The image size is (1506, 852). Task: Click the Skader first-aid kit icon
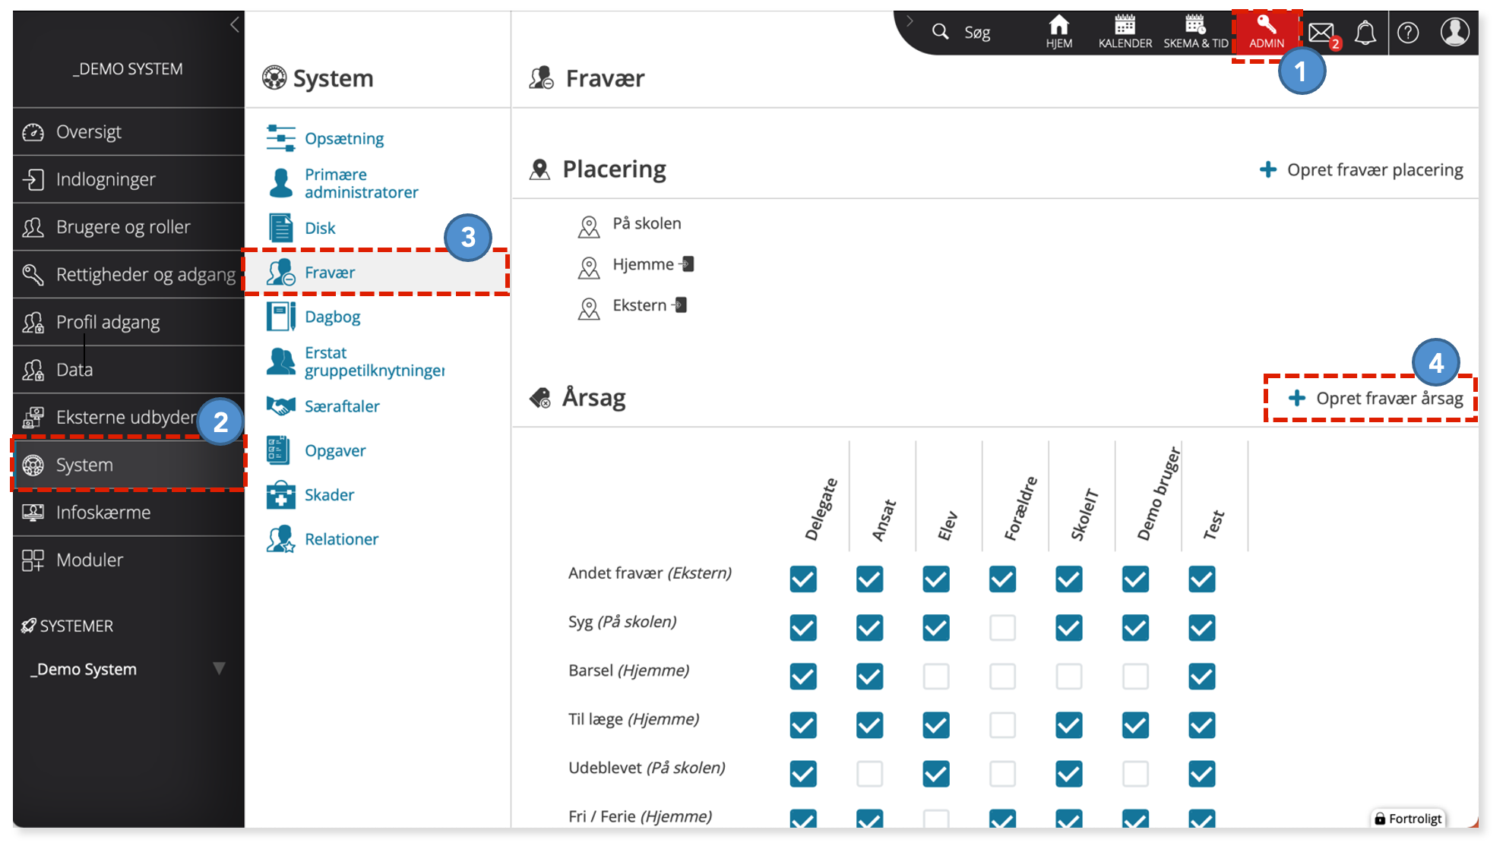point(280,494)
